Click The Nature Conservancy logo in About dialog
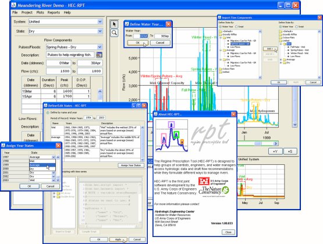Image resolution: width=323 pixels, height=244 pixels. [214, 191]
